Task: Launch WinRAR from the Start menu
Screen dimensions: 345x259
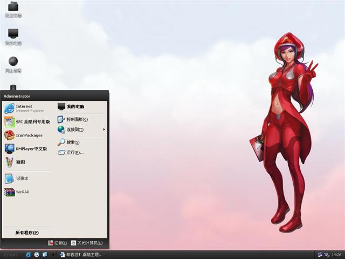Action: point(28,192)
